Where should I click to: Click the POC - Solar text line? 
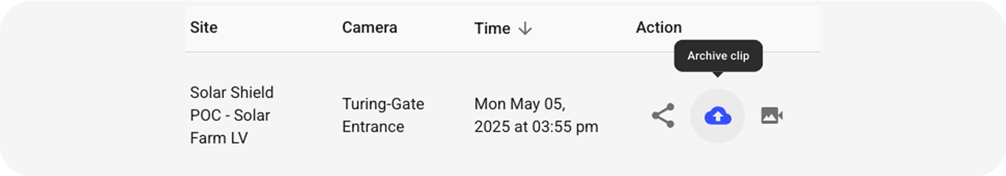(x=230, y=115)
